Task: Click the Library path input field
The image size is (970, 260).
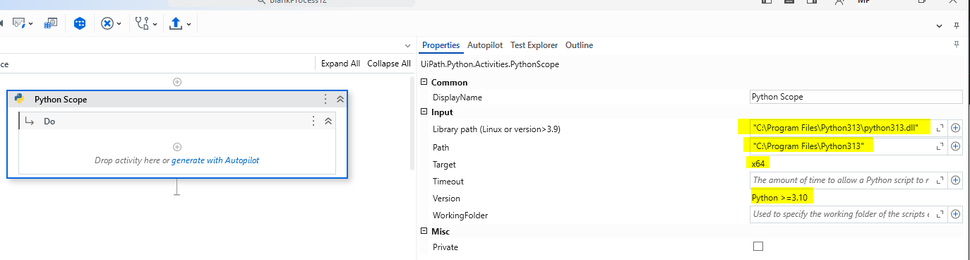Action: [x=842, y=128]
